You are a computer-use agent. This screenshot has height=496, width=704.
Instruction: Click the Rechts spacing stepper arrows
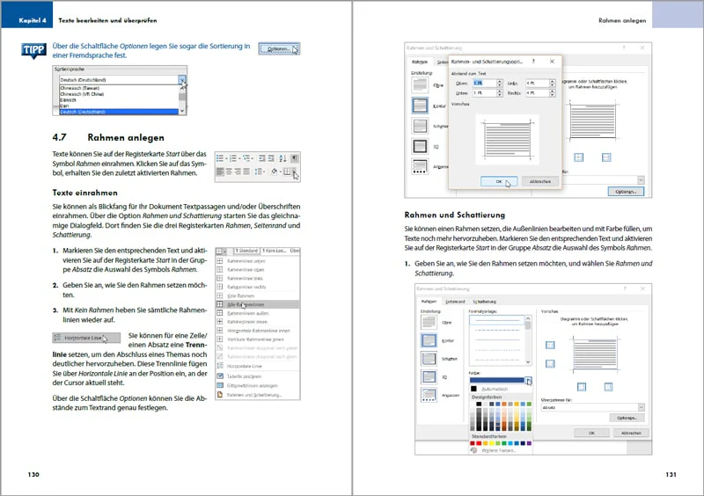pyautogui.click(x=553, y=93)
